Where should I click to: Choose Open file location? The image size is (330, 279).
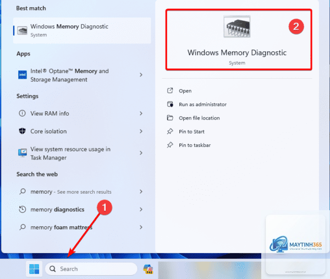tap(199, 118)
